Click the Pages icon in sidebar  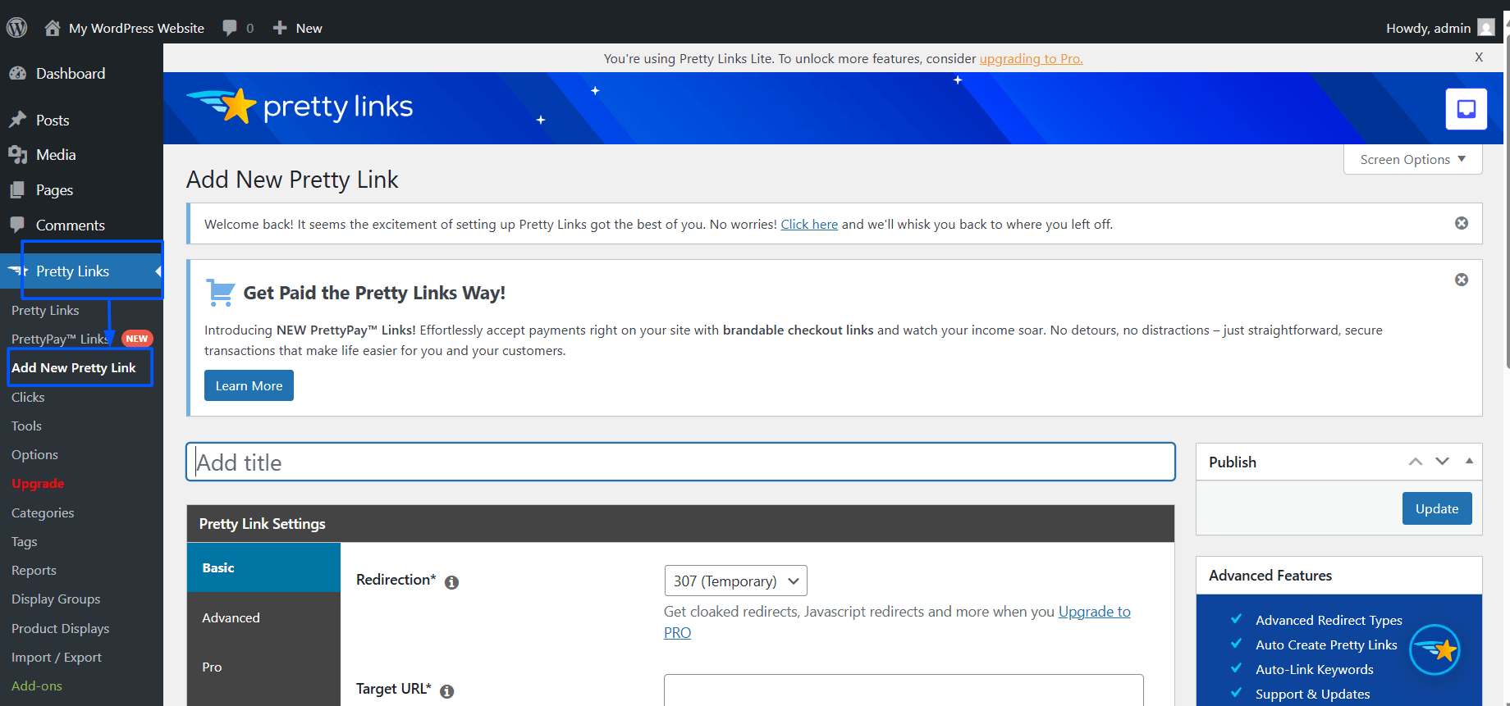pyautogui.click(x=18, y=189)
